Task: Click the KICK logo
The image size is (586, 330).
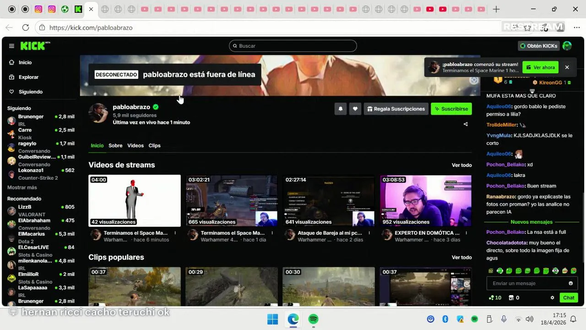Action: pyautogui.click(x=35, y=46)
